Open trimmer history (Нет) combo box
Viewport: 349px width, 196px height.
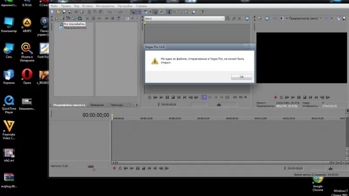(184, 19)
